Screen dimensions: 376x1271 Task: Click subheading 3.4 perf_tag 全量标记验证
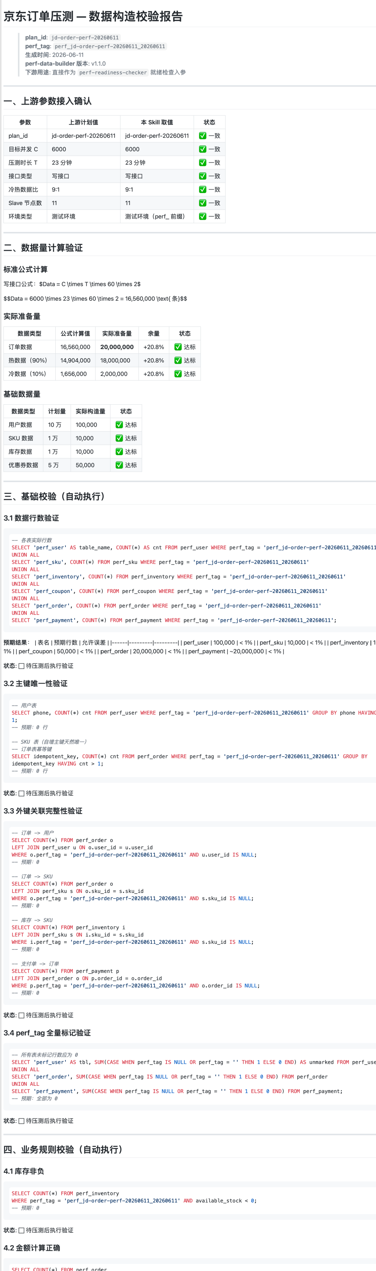point(47,1033)
